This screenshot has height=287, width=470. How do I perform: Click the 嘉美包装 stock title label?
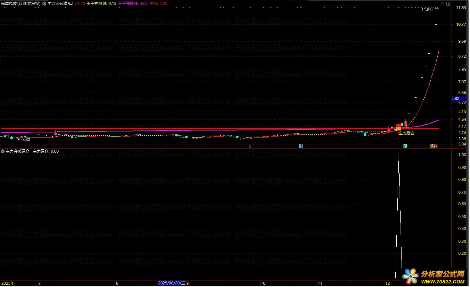click(x=20, y=4)
